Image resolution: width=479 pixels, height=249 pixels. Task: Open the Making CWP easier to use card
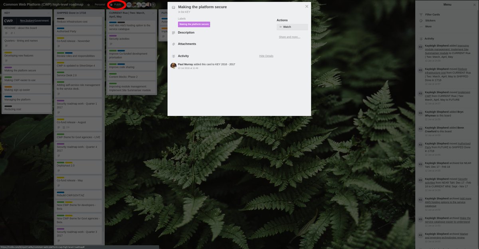[27, 79]
